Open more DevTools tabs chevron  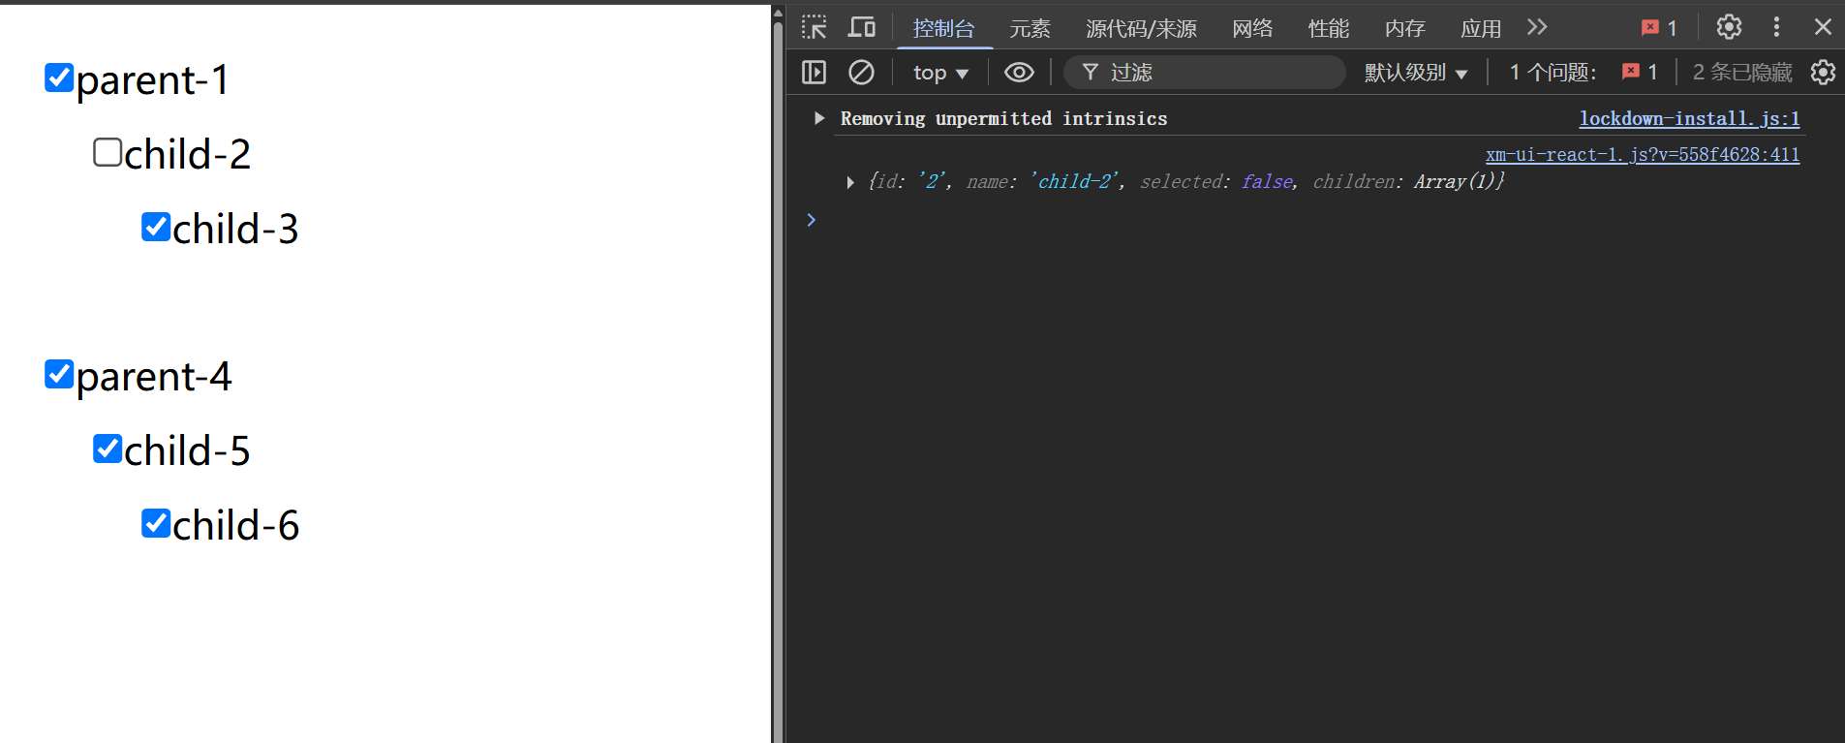(x=1537, y=27)
